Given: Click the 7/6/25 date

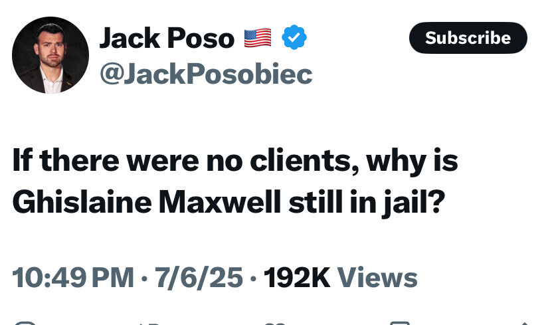Looking at the screenshot, I should click(199, 277).
